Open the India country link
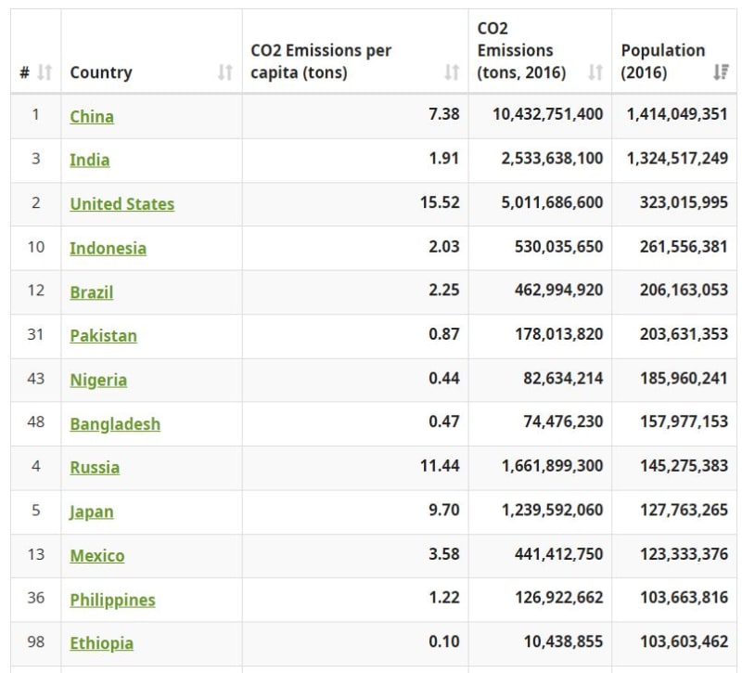 (x=90, y=160)
